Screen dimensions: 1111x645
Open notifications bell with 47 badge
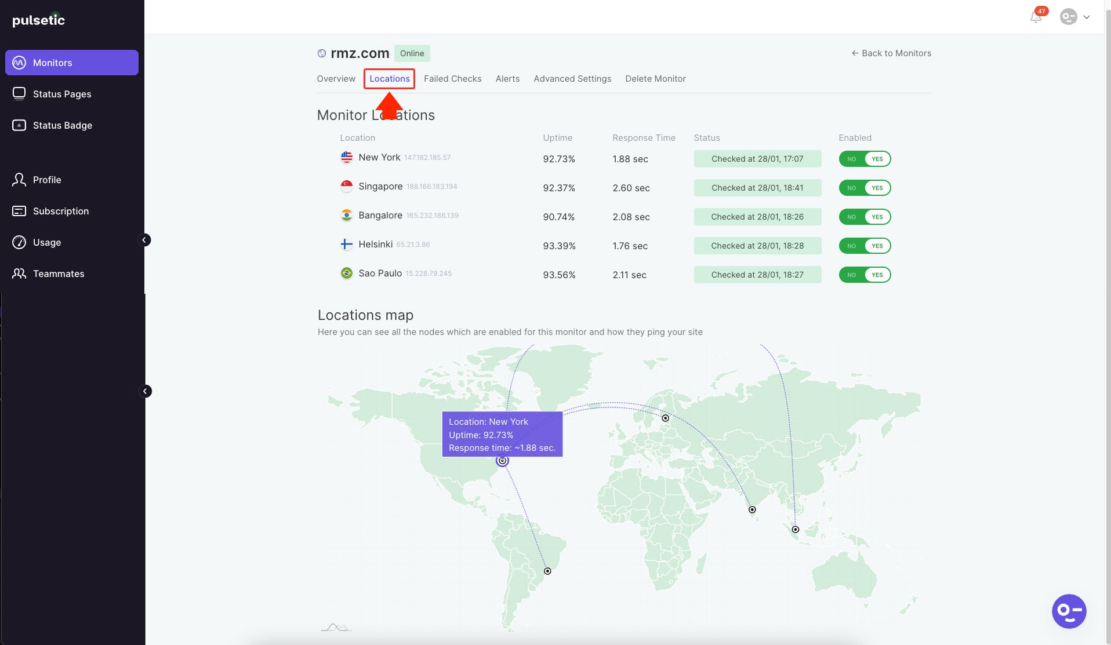point(1036,16)
